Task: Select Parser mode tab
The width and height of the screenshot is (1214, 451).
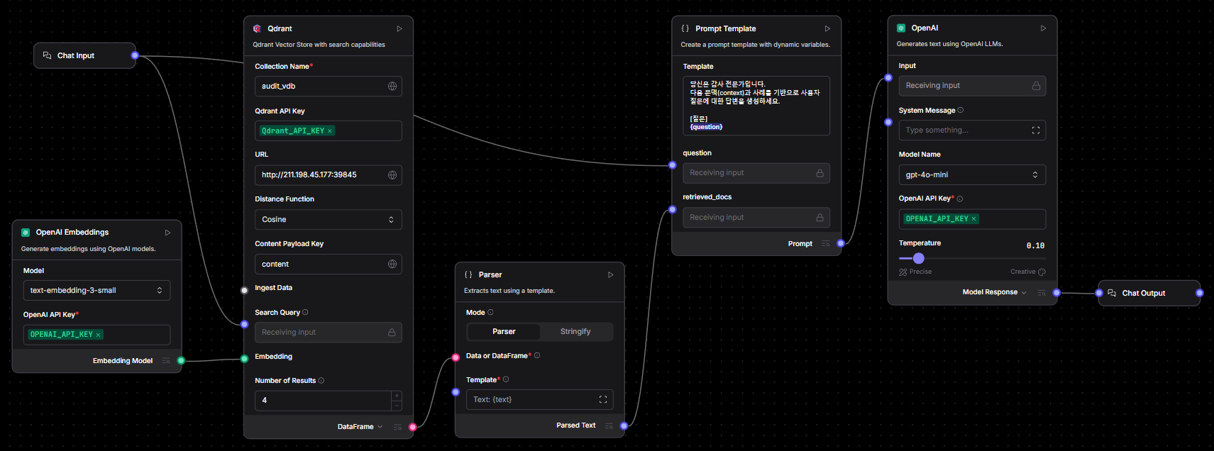Action: point(504,332)
